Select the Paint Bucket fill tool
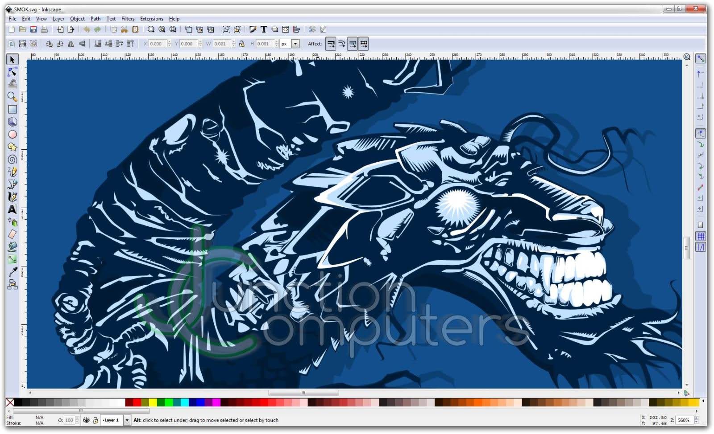 12,246
